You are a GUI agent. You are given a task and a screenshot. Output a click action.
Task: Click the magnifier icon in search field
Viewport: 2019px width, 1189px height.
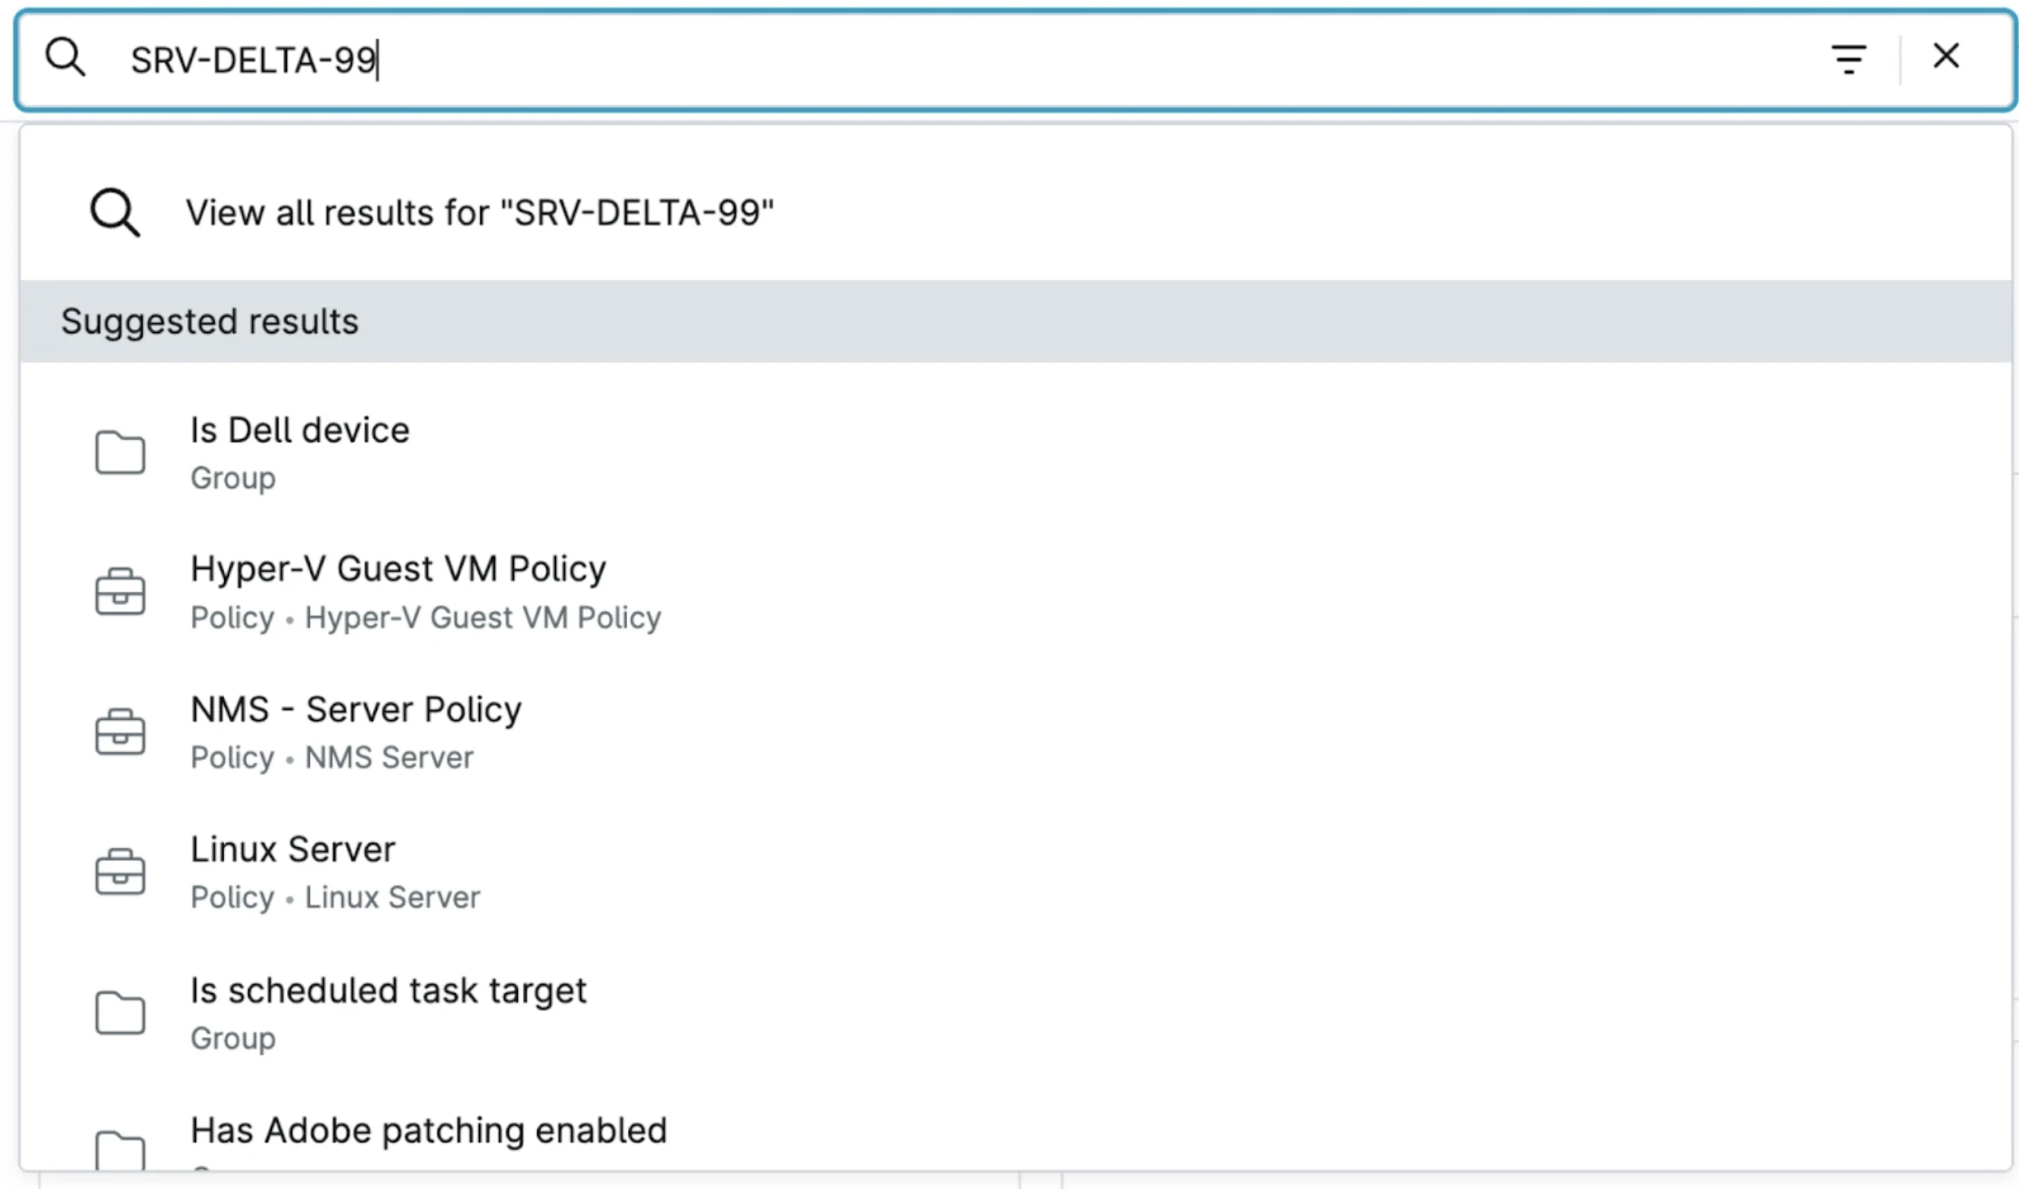(x=65, y=57)
